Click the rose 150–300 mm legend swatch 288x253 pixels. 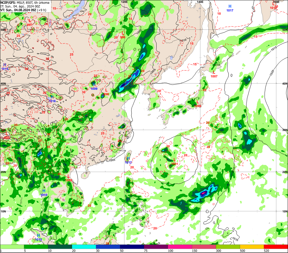point(204,247)
